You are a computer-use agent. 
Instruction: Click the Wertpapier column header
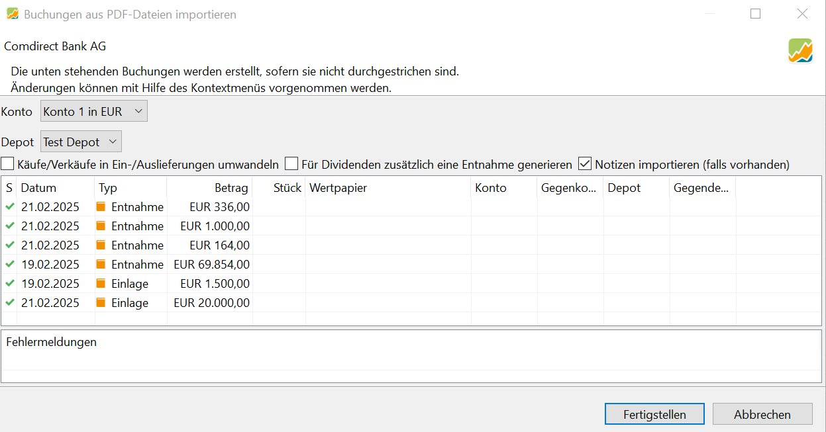(338, 188)
